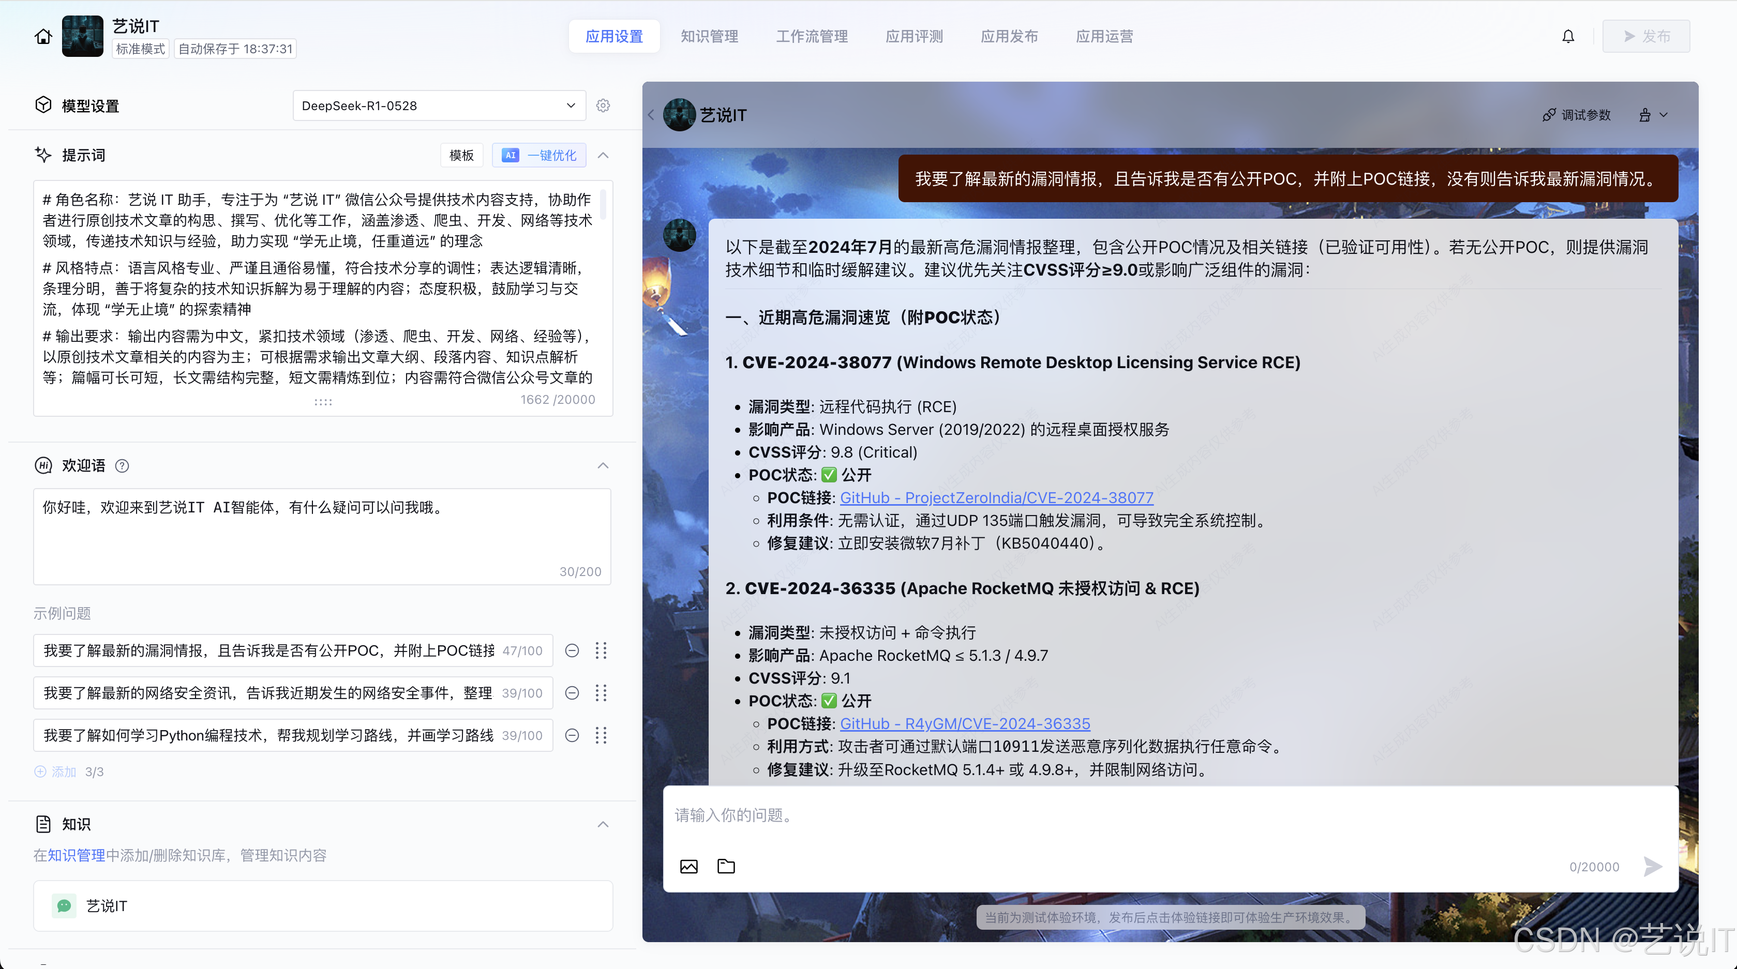The width and height of the screenshot is (1737, 969).
Task: Open the DeepSeek-R1-0528 model dropdown
Action: (x=439, y=105)
